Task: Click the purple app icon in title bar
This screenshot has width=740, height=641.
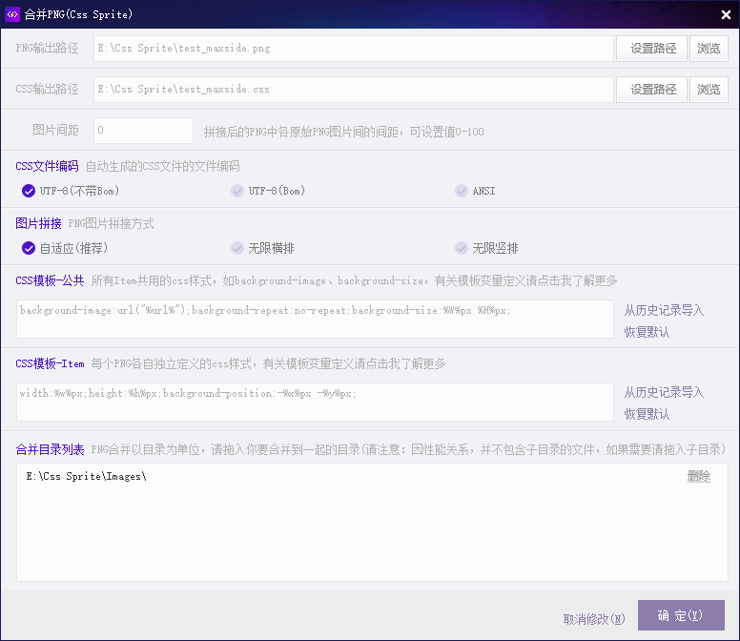Action: pos(12,14)
